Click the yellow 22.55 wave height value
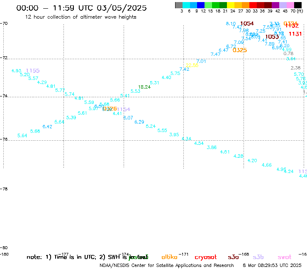 [x=192, y=65]
